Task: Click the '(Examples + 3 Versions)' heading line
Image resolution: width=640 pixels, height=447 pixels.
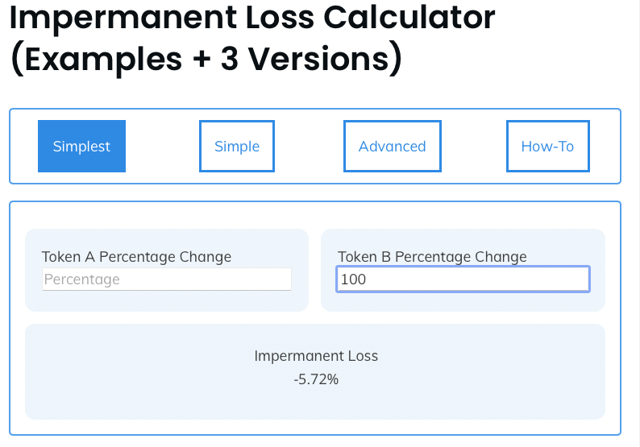Action: click(x=206, y=60)
